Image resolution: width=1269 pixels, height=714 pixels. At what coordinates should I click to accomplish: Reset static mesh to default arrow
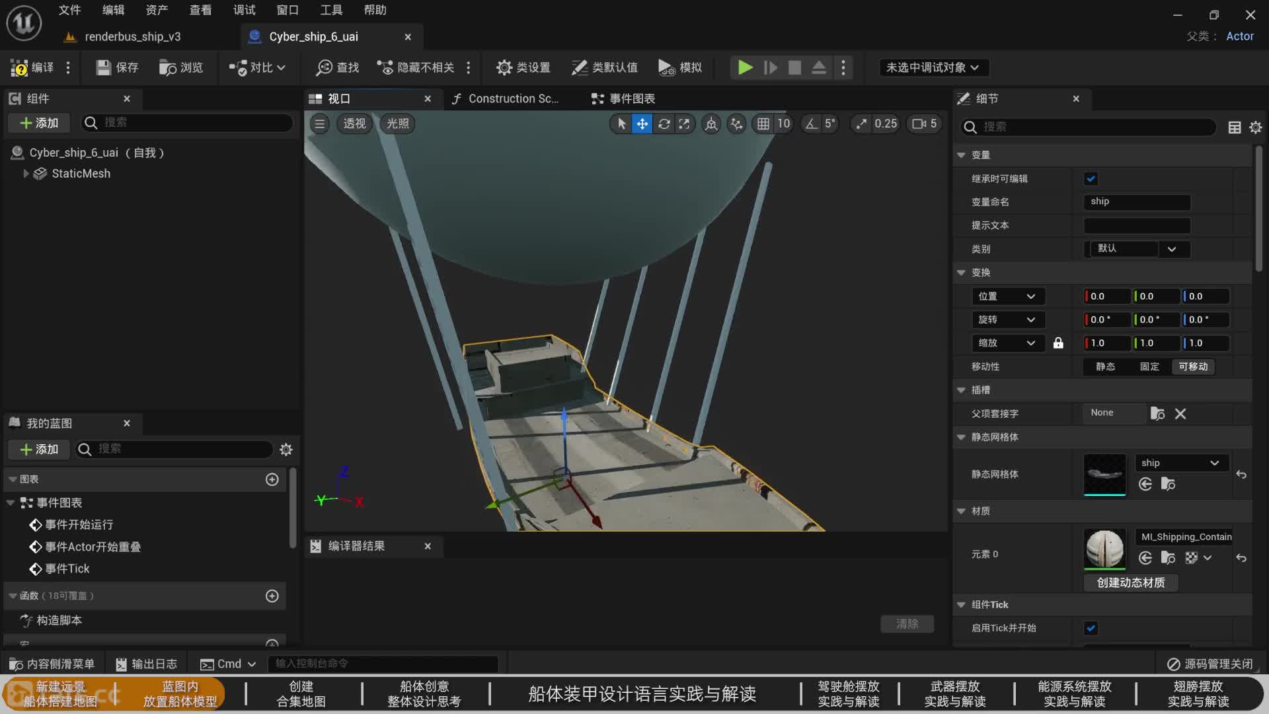click(x=1241, y=475)
